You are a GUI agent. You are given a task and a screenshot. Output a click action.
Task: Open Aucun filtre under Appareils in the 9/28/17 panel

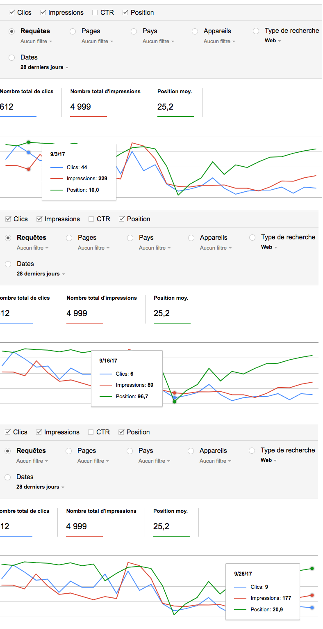click(216, 461)
